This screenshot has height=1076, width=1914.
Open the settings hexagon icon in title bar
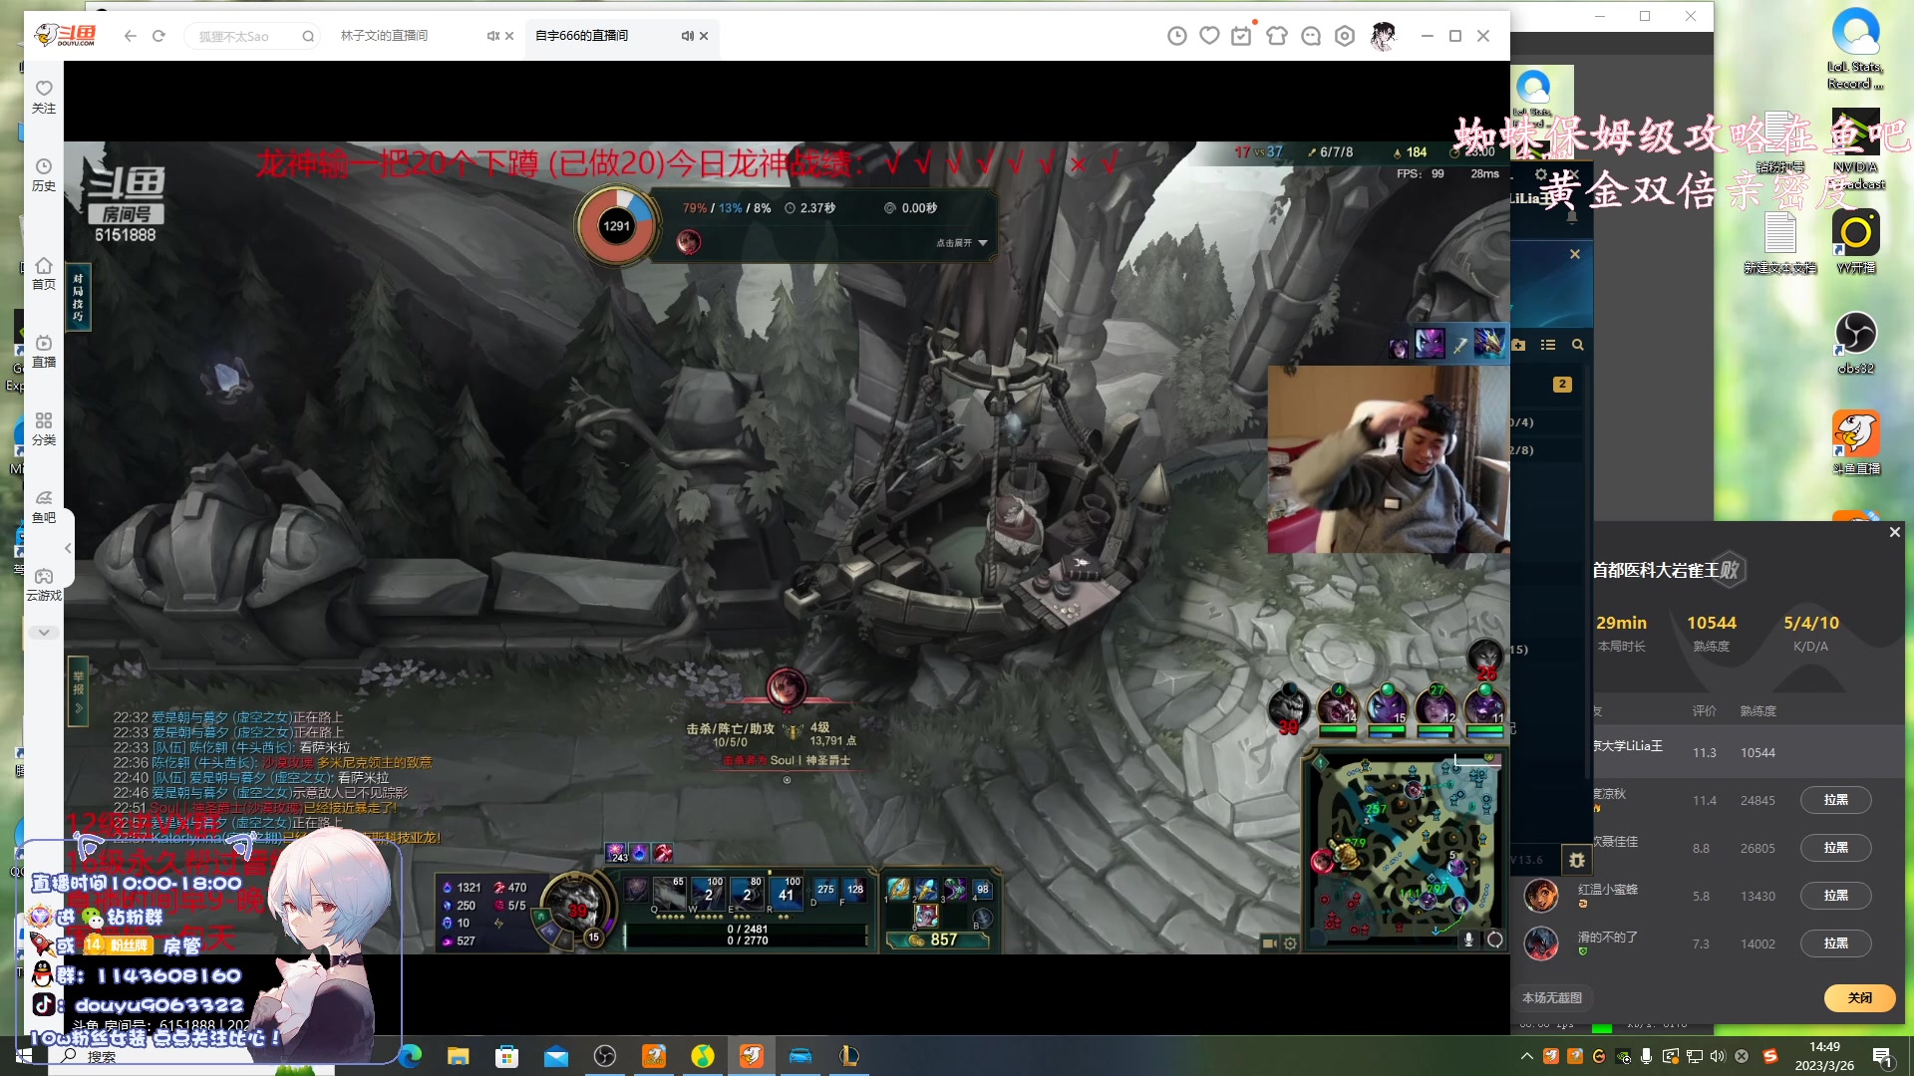(x=1345, y=36)
